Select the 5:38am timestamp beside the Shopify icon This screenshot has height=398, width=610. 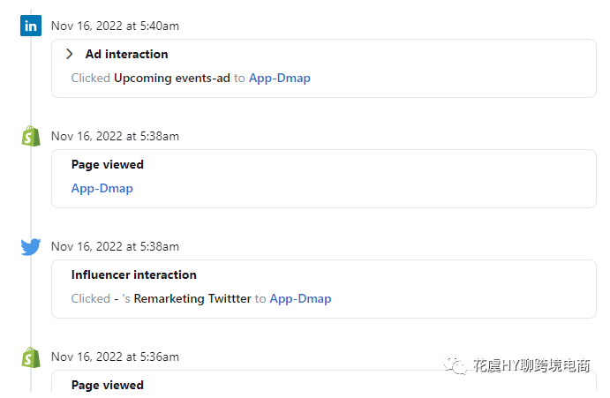coord(115,137)
